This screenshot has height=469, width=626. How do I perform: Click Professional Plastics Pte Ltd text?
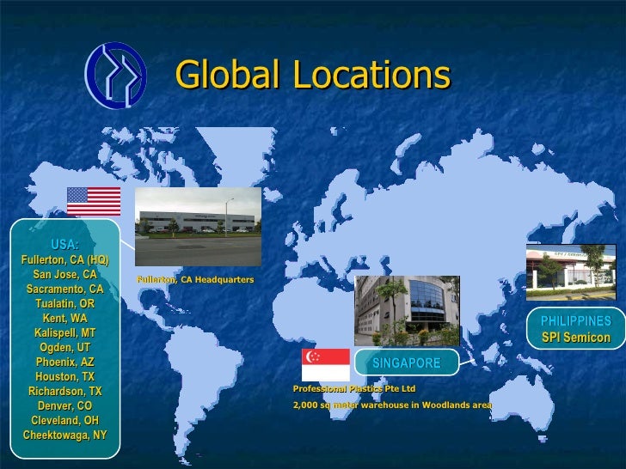click(354, 388)
